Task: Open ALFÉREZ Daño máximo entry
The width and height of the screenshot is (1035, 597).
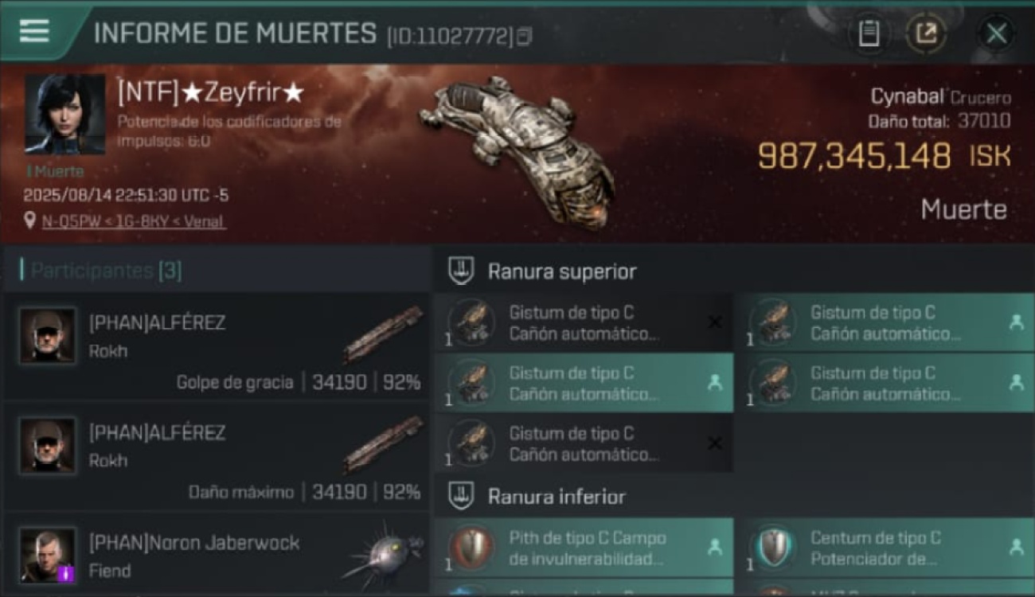Action: (x=217, y=457)
